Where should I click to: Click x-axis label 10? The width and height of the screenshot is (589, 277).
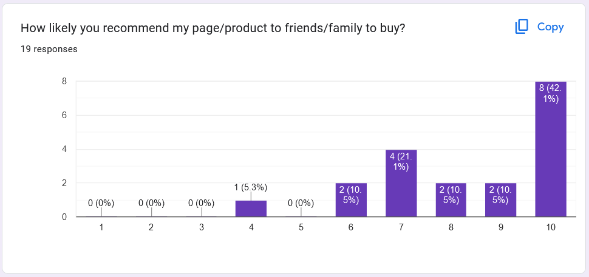click(x=551, y=227)
